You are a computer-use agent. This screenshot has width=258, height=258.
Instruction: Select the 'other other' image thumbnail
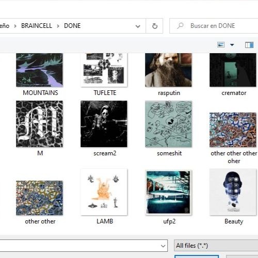coord(39,198)
